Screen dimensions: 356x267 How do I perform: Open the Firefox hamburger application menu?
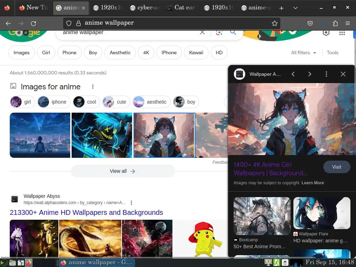(x=348, y=23)
